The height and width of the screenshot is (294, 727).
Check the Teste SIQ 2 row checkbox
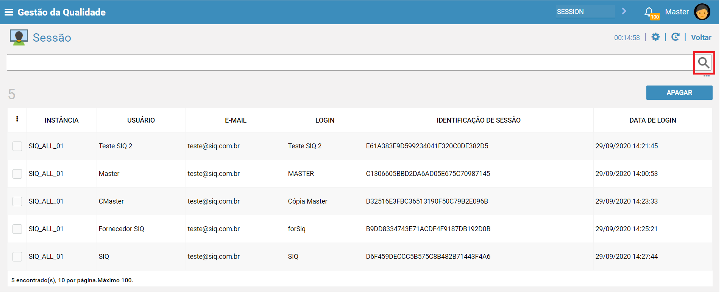click(17, 146)
